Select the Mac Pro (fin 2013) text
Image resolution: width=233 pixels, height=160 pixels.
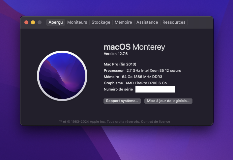(x=120, y=64)
